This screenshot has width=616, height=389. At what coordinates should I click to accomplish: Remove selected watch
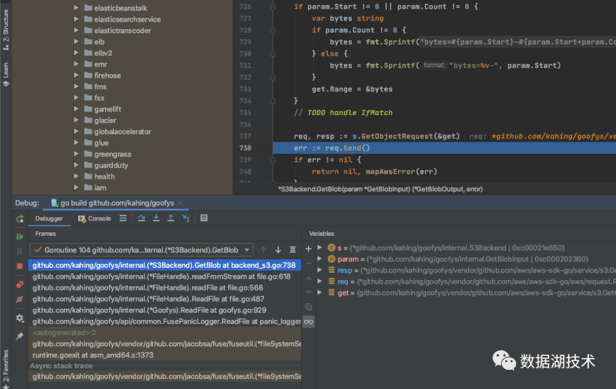click(x=309, y=263)
